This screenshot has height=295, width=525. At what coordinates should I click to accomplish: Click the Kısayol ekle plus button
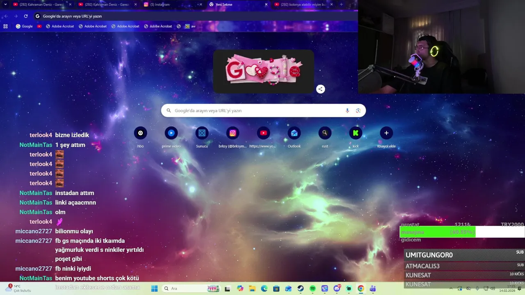tap(386, 133)
